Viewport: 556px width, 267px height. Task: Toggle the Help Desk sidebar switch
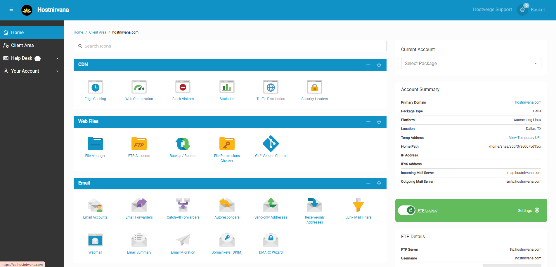(38, 59)
